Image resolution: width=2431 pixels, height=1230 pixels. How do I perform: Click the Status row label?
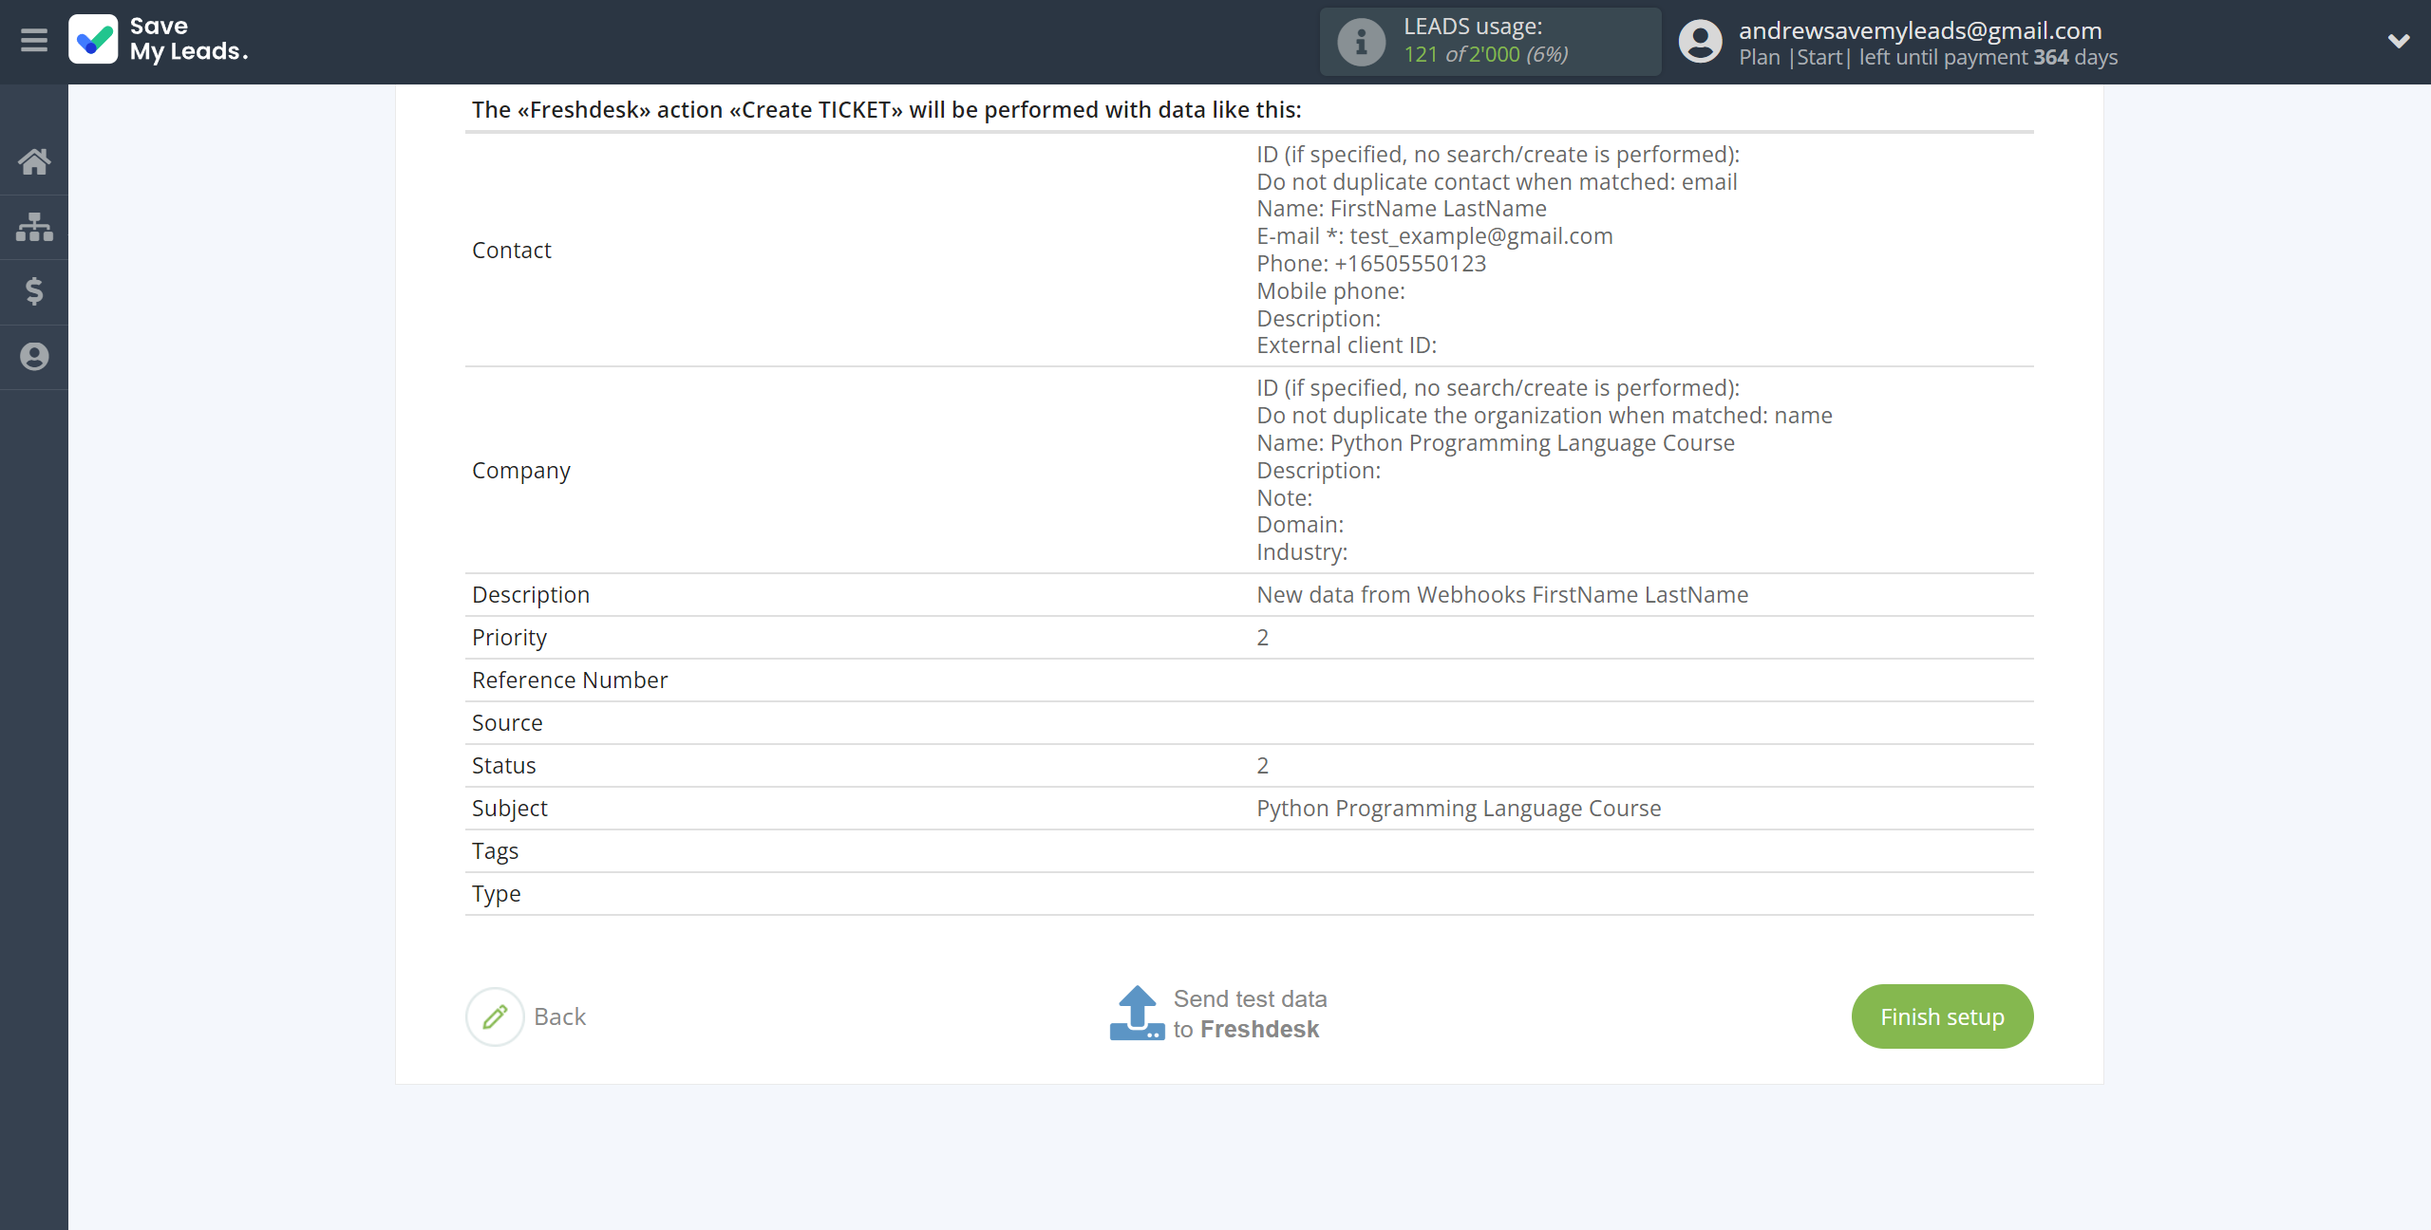pos(504,766)
